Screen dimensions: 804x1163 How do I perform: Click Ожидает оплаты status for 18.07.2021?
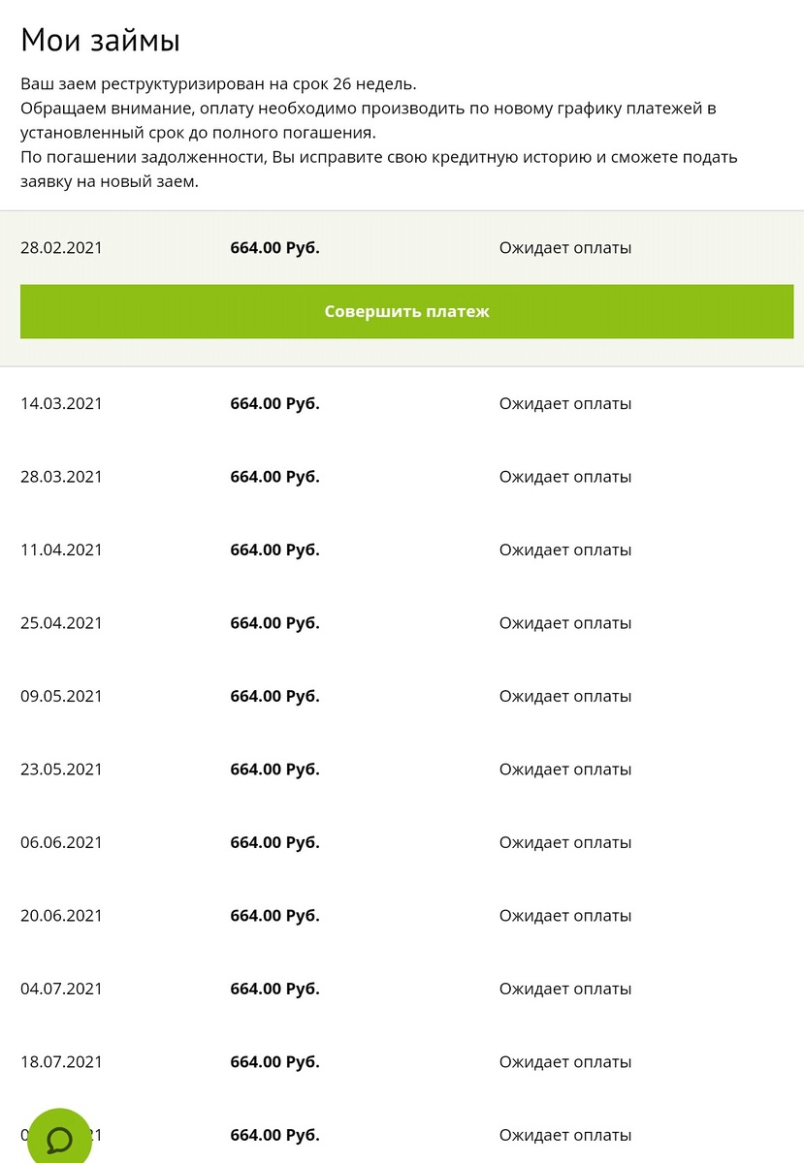[565, 1062]
